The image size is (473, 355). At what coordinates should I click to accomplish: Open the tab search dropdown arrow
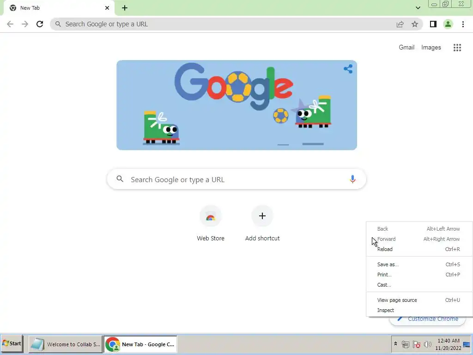click(418, 8)
